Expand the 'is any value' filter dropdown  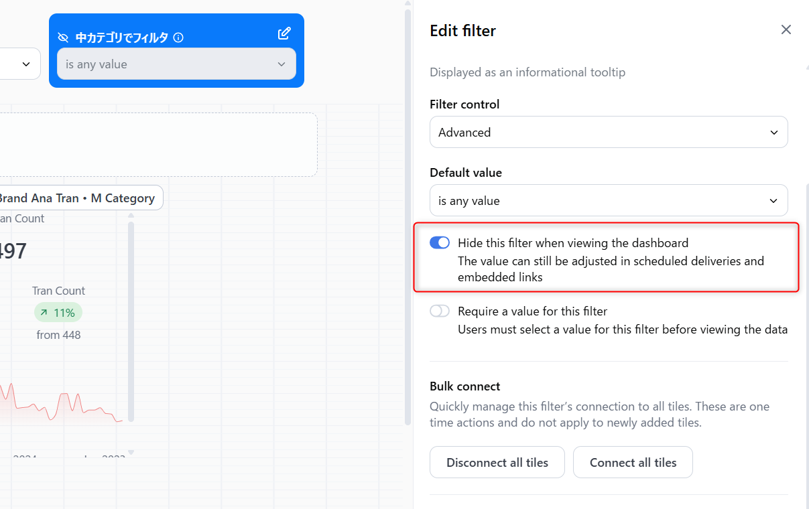click(x=176, y=64)
